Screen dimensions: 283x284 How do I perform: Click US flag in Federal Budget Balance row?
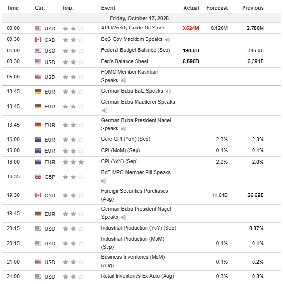pos(38,51)
